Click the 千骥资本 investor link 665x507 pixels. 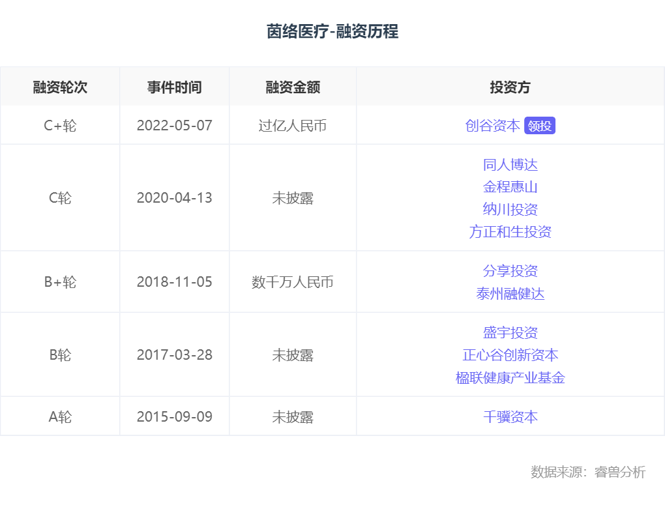[510, 417]
